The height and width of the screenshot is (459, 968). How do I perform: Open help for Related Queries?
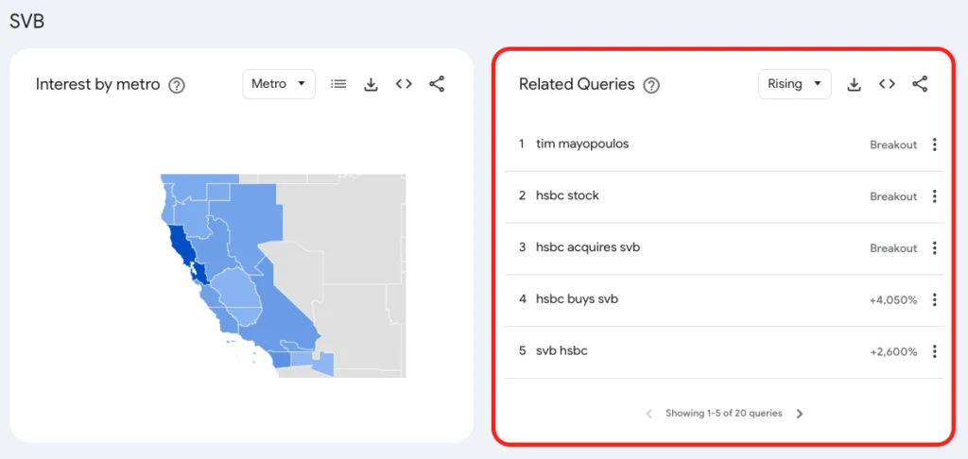(x=651, y=85)
